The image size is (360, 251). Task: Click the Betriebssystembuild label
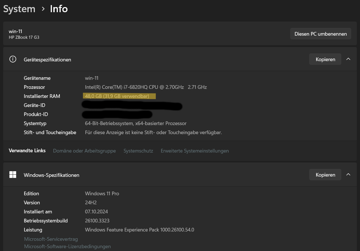click(x=46, y=220)
